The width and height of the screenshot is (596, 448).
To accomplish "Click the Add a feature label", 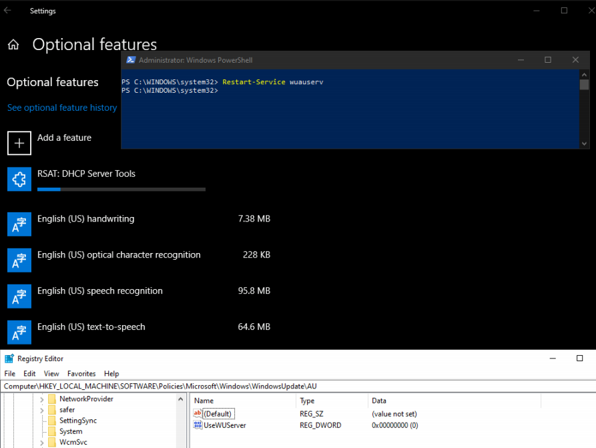I will click(x=64, y=138).
